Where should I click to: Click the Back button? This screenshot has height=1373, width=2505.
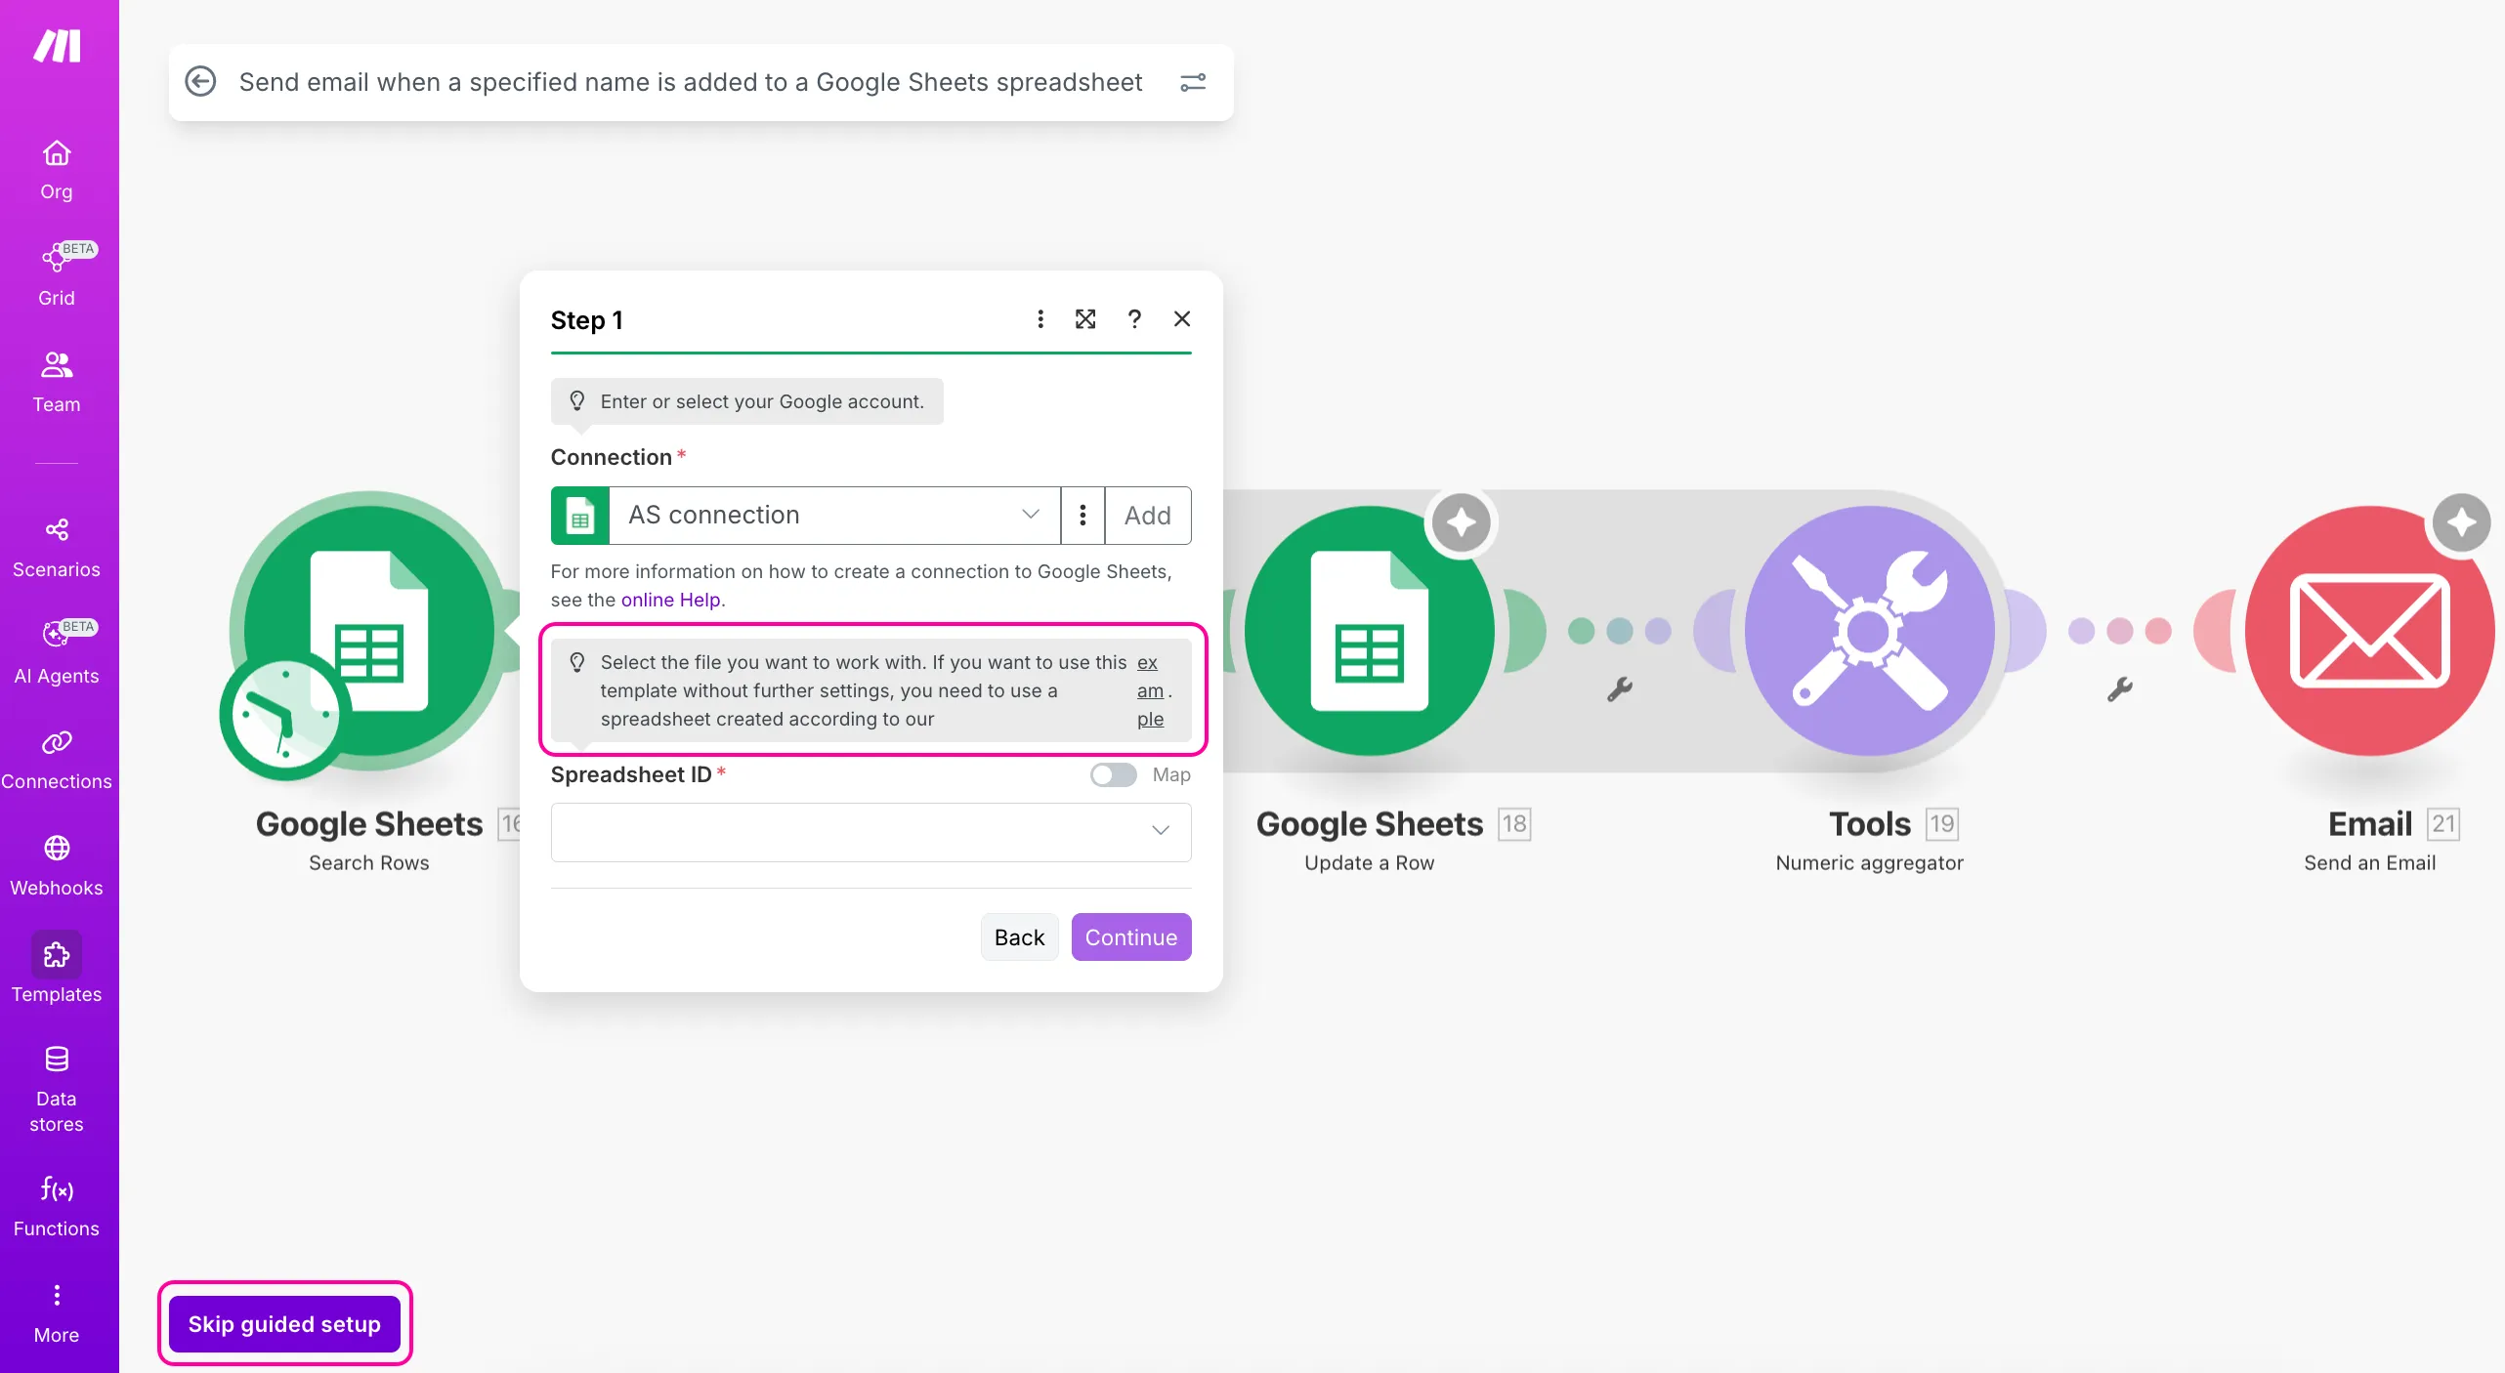pos(1019,937)
